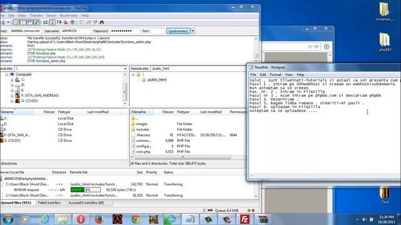Viewport: 401px width, 225px height.
Task: Toggle the message log display
Action: (16, 22)
